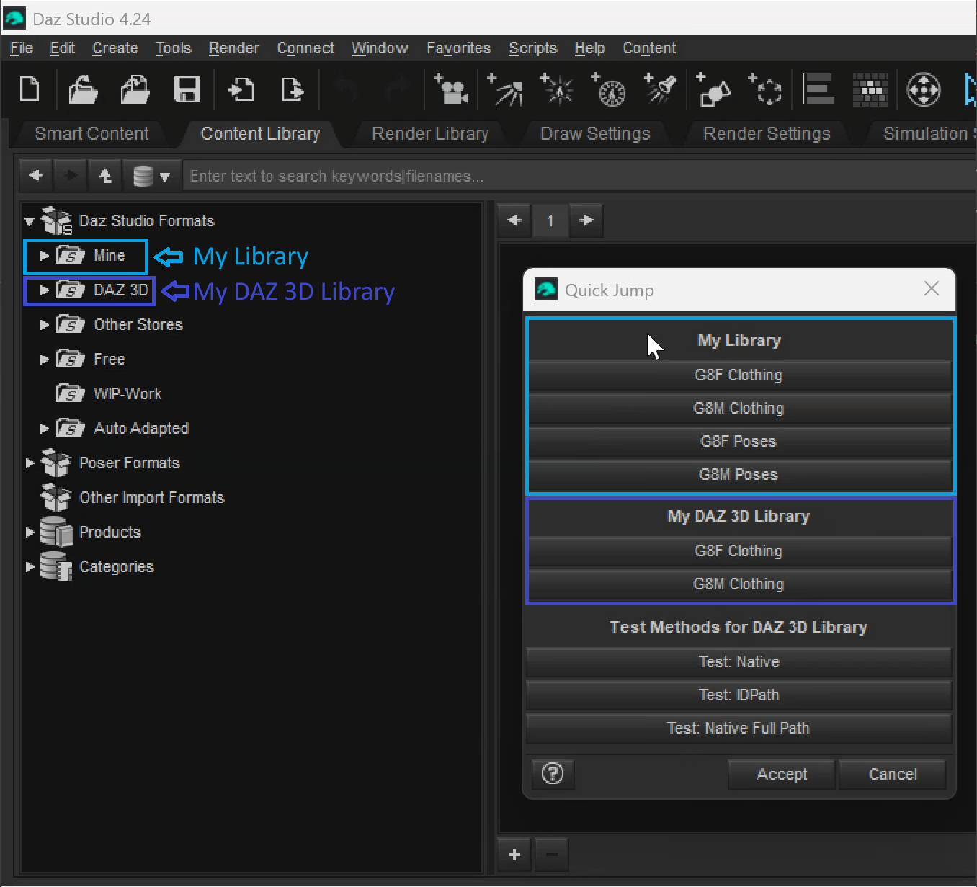
Task: Create a new scene with New File icon
Action: coord(30,89)
